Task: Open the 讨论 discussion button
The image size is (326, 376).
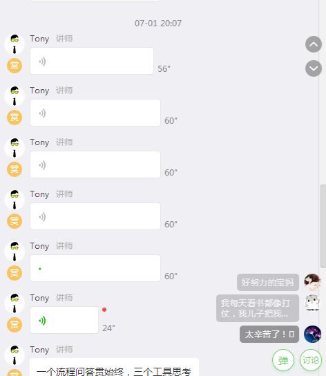Action: coord(311,360)
